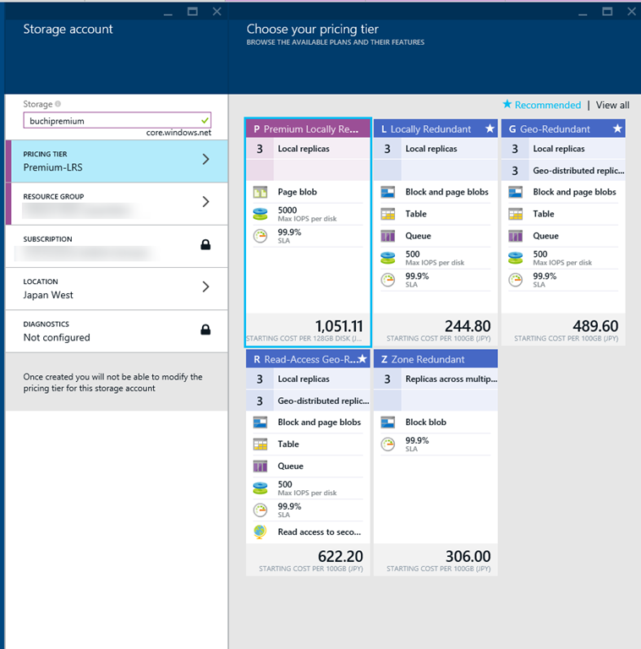Close the Choose your pricing tier blade
The height and width of the screenshot is (649, 641).
pyautogui.click(x=632, y=12)
